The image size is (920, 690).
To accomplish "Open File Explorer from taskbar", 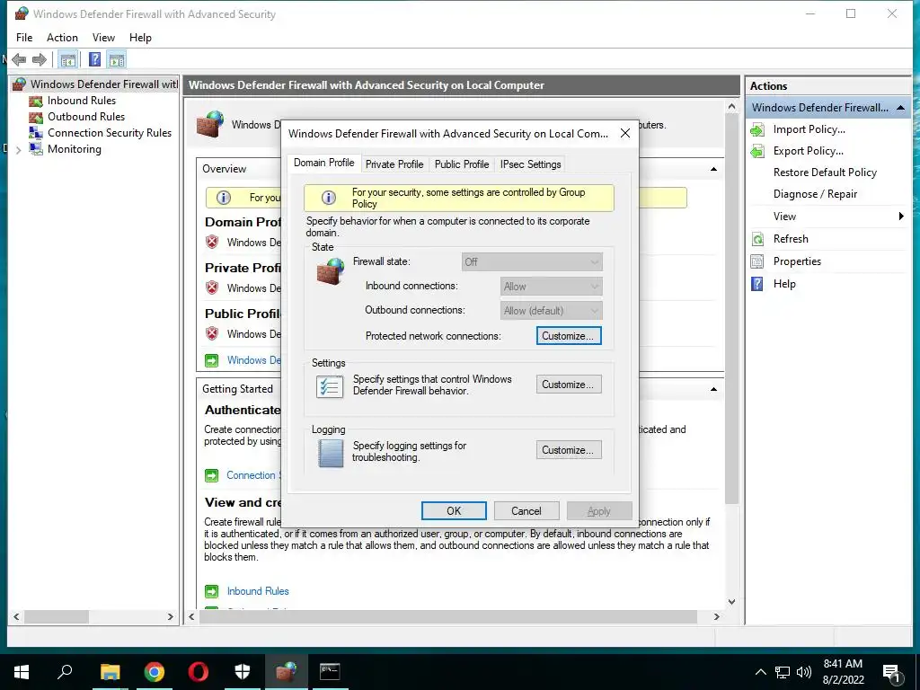I will pyautogui.click(x=110, y=672).
